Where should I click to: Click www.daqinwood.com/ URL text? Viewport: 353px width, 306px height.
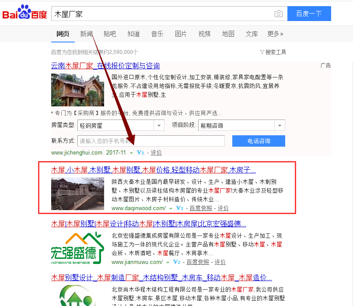point(139,208)
